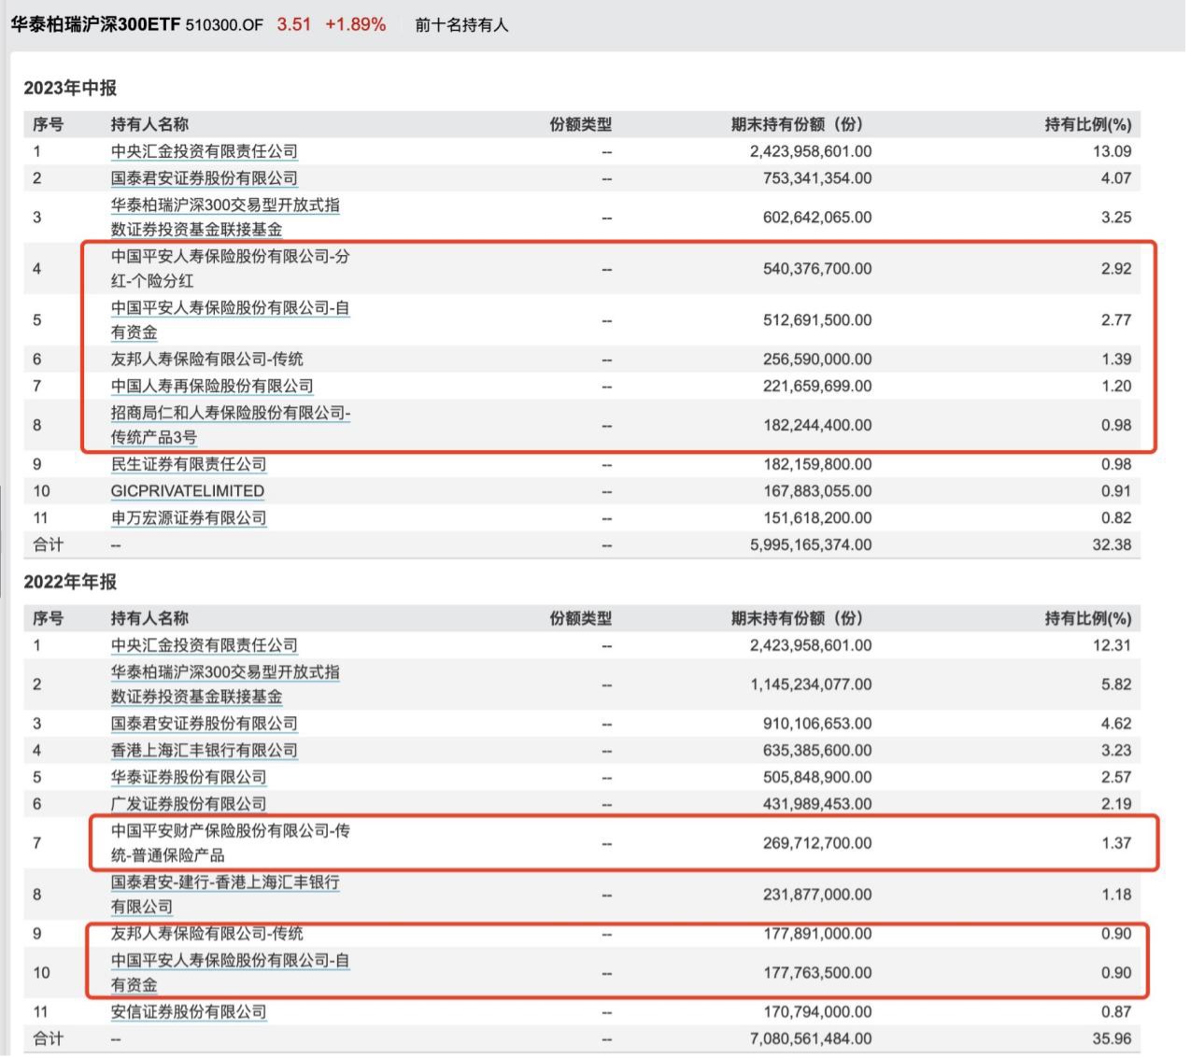The height and width of the screenshot is (1058, 1190).
Task: Click the +1.89% price change value
Action: 355,25
